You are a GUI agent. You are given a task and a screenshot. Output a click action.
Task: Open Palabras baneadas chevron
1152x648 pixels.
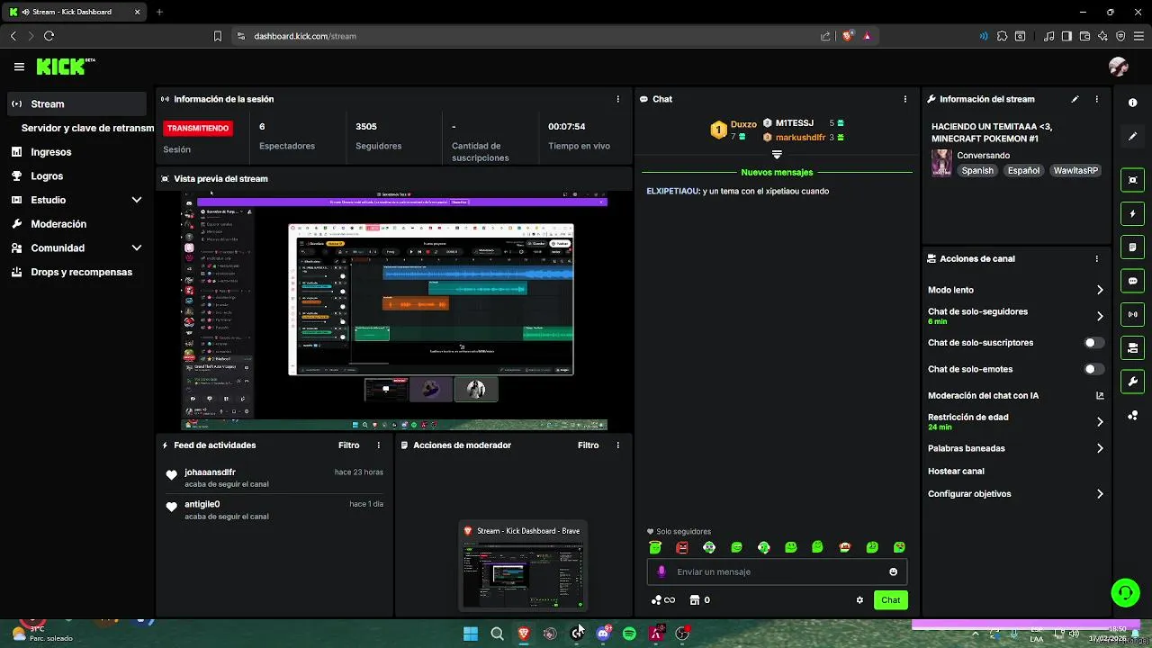[1100, 448]
